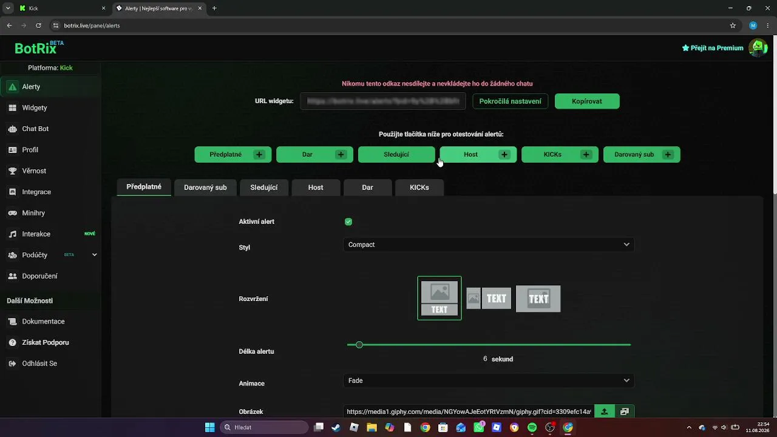Open the Chrome three-dot menu
Viewport: 777px width, 437px height.
point(769,25)
